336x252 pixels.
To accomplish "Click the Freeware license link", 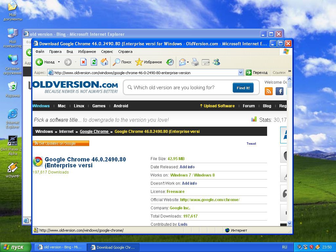I will [x=176, y=192].
